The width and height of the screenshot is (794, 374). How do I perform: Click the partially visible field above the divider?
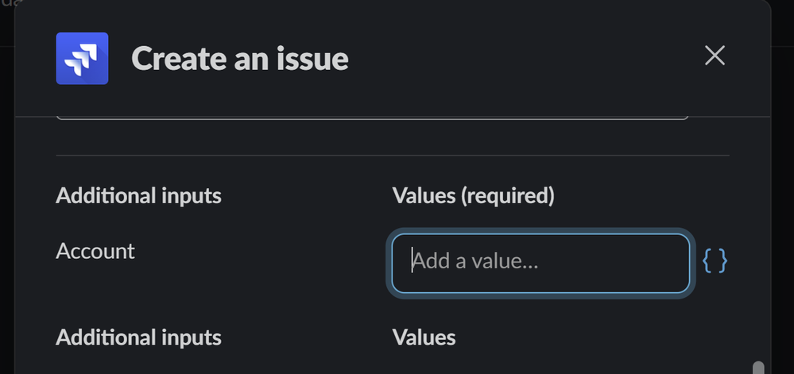[372, 118]
